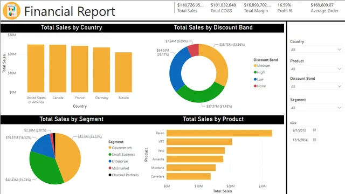This screenshot has height=194, width=345.
Task: Click the Total Sales by Country title
Action: (x=72, y=27)
